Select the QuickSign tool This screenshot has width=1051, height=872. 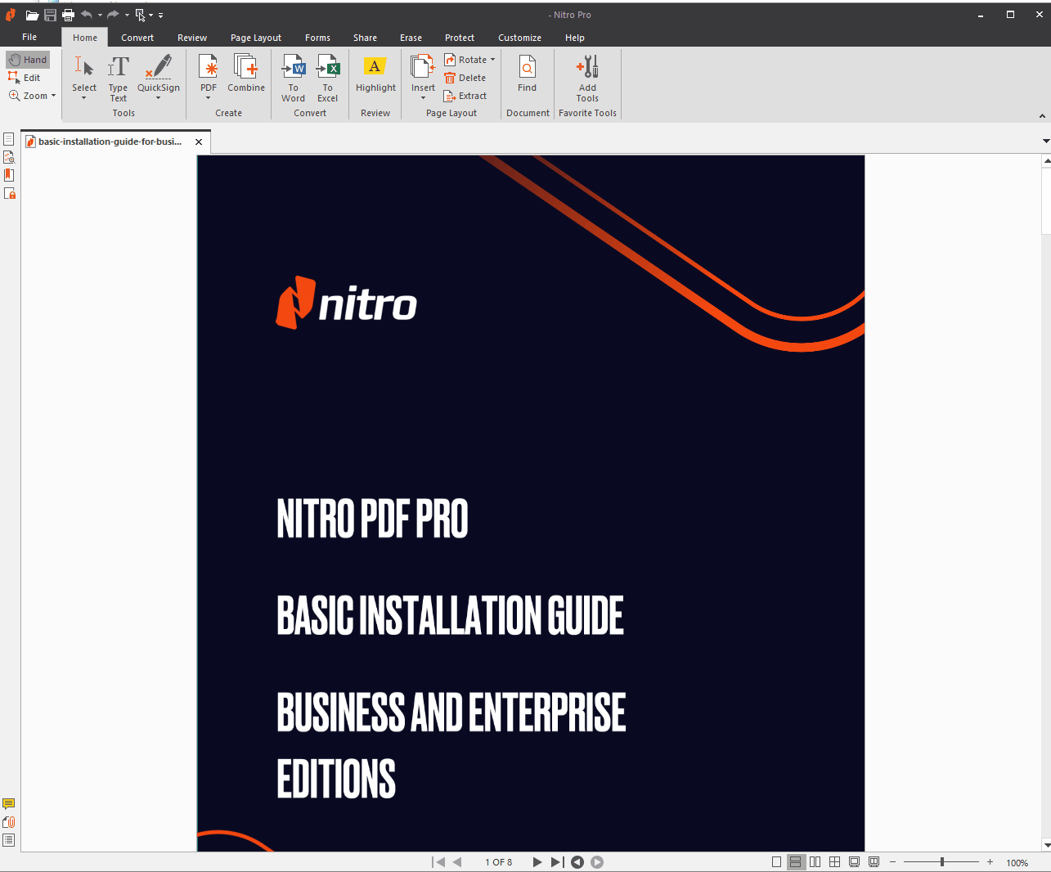click(x=158, y=77)
